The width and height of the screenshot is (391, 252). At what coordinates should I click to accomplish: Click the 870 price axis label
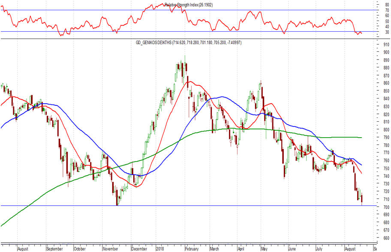386,75
